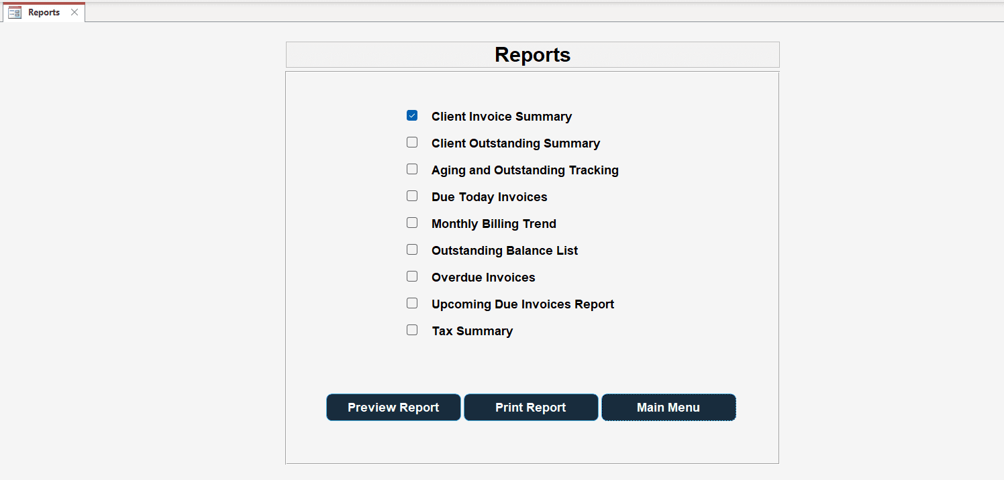1004x480 pixels.
Task: Uncheck the Client Invoice Summary report
Action: coord(411,115)
